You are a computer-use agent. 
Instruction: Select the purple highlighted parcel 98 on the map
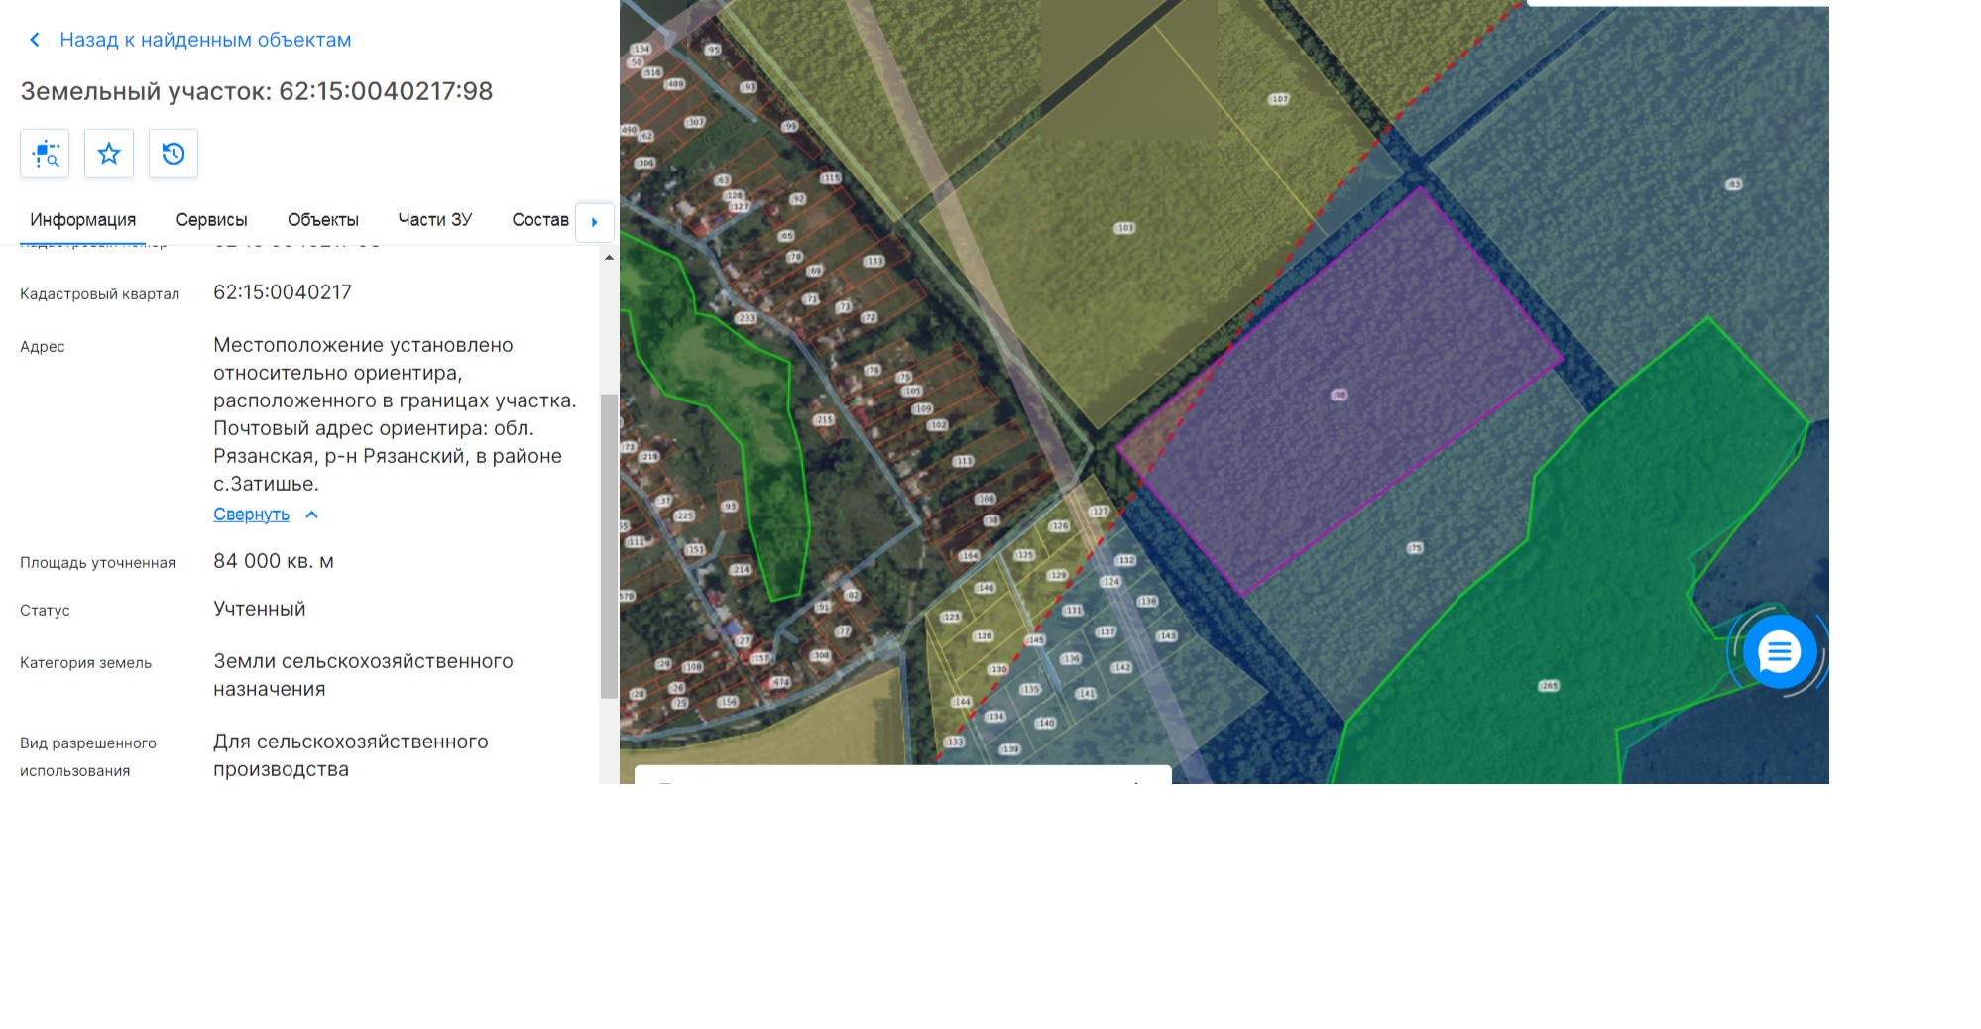1340,395
